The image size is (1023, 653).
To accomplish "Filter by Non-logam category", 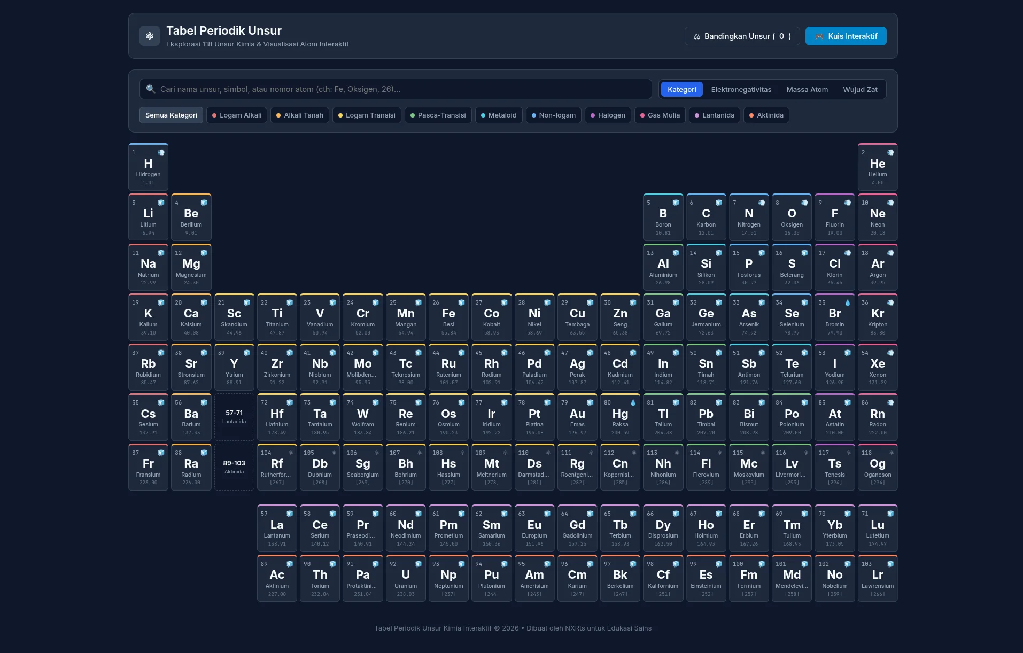I will tap(553, 115).
